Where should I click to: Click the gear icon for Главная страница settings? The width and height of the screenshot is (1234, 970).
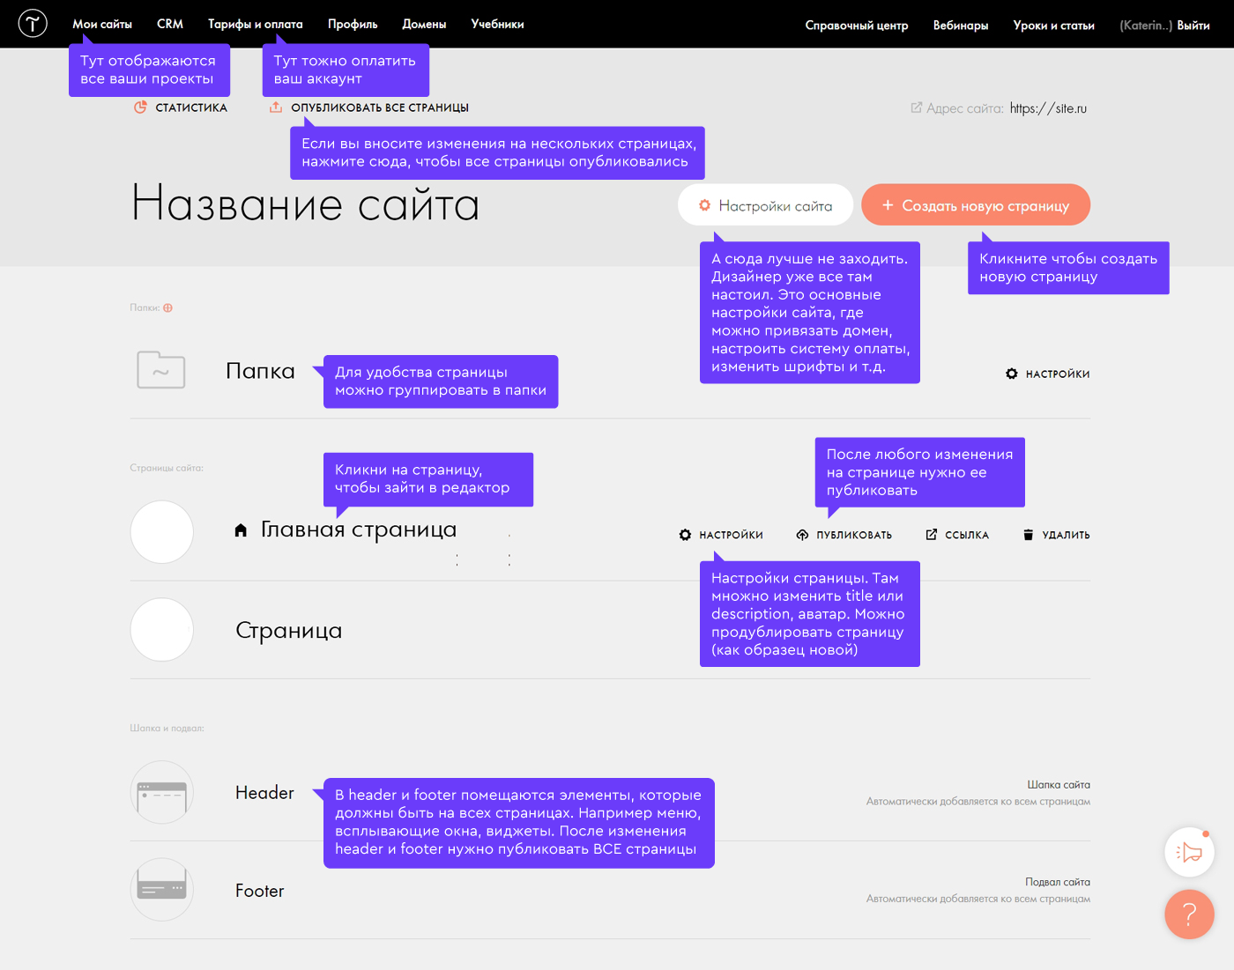coord(685,535)
